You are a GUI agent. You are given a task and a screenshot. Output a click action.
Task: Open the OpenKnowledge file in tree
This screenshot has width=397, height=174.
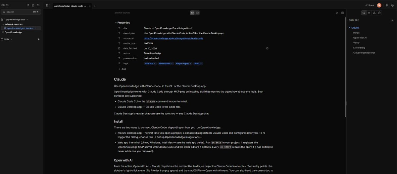point(13,32)
